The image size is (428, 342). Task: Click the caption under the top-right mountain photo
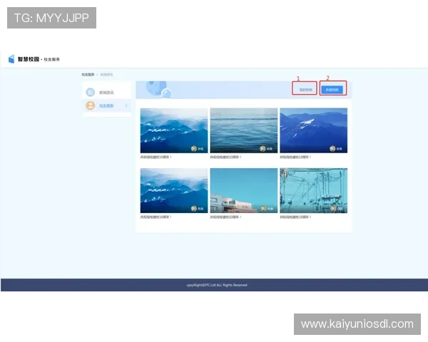(x=295, y=157)
